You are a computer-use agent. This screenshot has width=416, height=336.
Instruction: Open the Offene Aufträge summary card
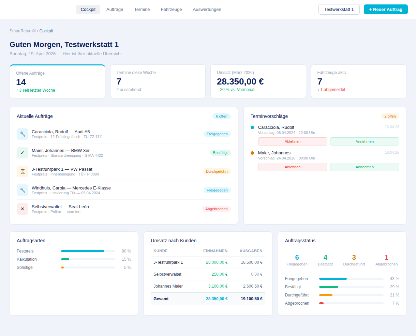click(57, 81)
